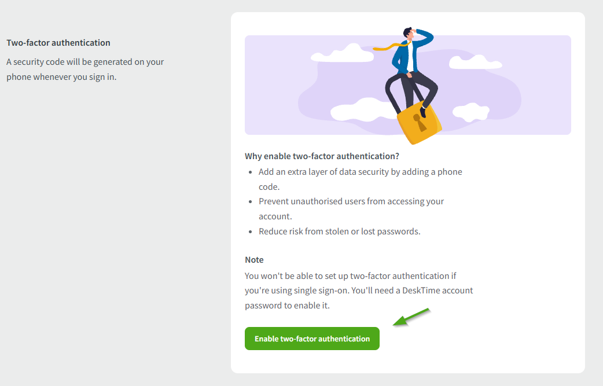This screenshot has width=603, height=386.
Task: Click the Enable two-factor authentication button
Action: pyautogui.click(x=312, y=339)
